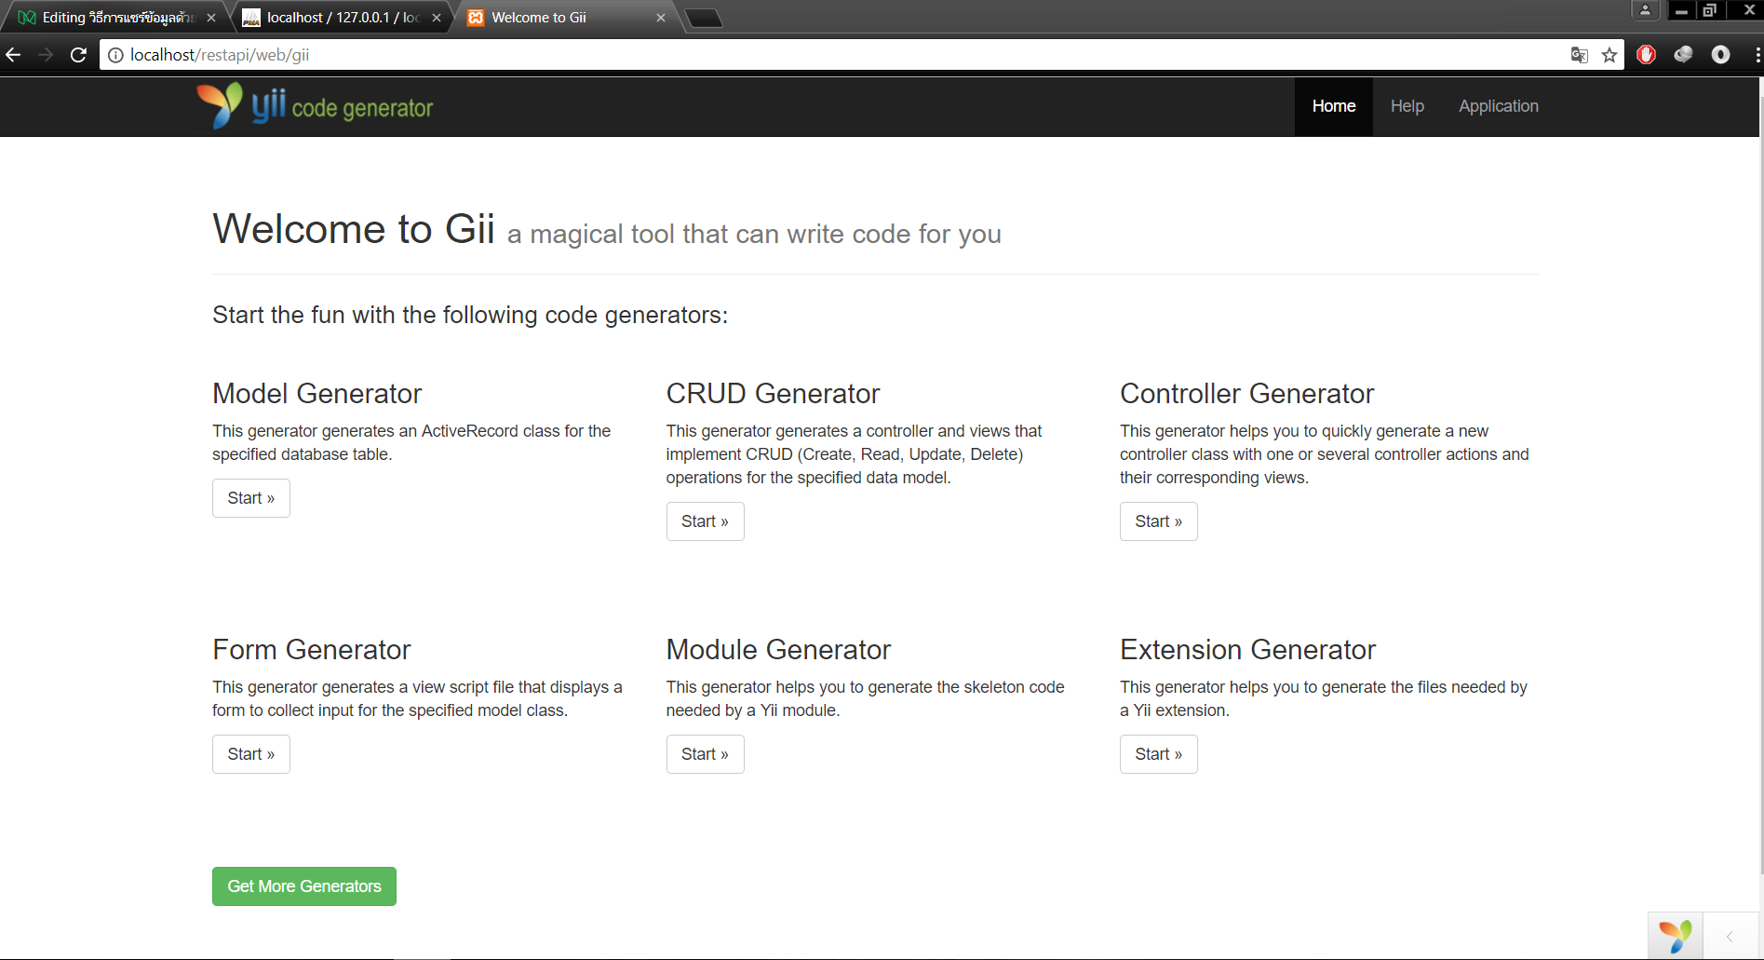Reload the Gii page
The width and height of the screenshot is (1764, 960).
pos(78,55)
